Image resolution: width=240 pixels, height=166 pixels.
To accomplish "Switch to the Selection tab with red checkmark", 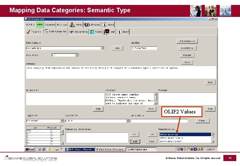I will 33,32.
